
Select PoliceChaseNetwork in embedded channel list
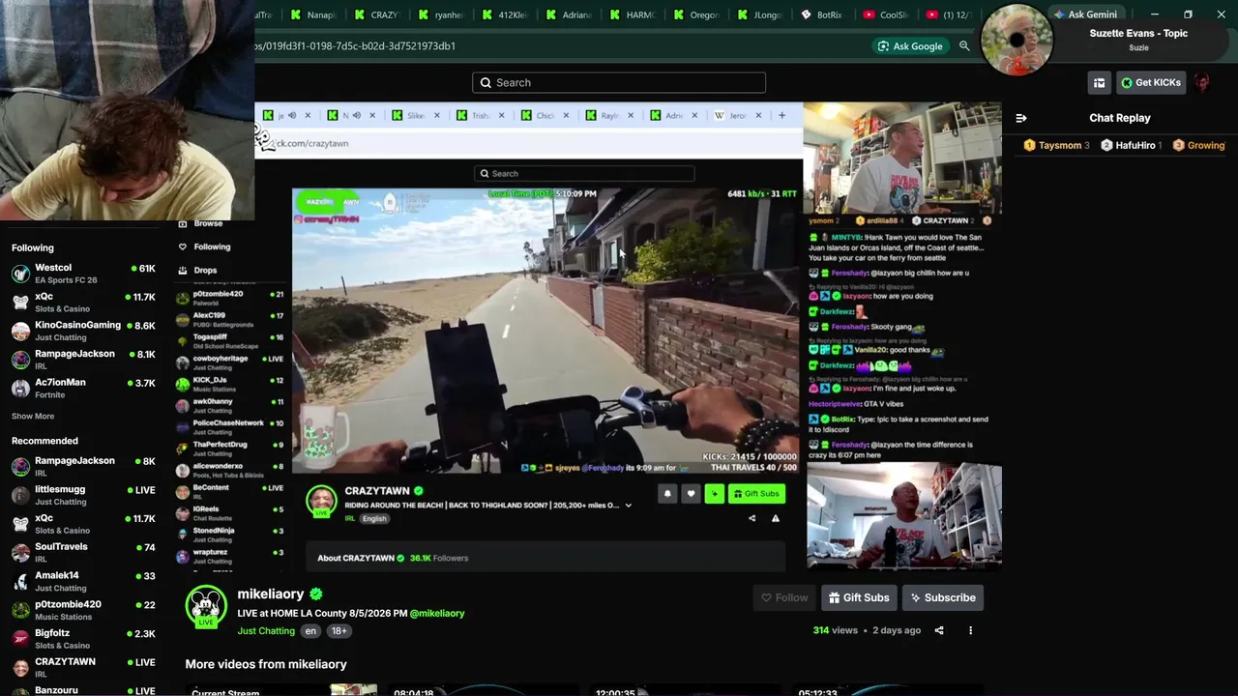(230, 427)
